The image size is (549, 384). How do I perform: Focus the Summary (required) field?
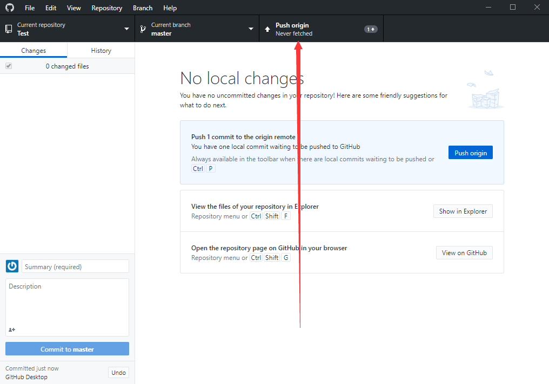pos(75,266)
